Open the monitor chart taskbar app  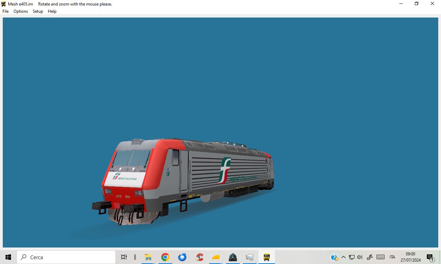[250, 257]
